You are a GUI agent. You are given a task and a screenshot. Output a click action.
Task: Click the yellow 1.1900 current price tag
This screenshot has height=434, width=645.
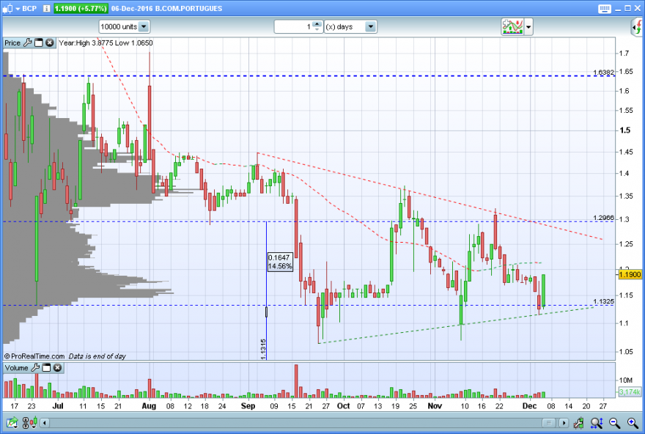pyautogui.click(x=630, y=274)
